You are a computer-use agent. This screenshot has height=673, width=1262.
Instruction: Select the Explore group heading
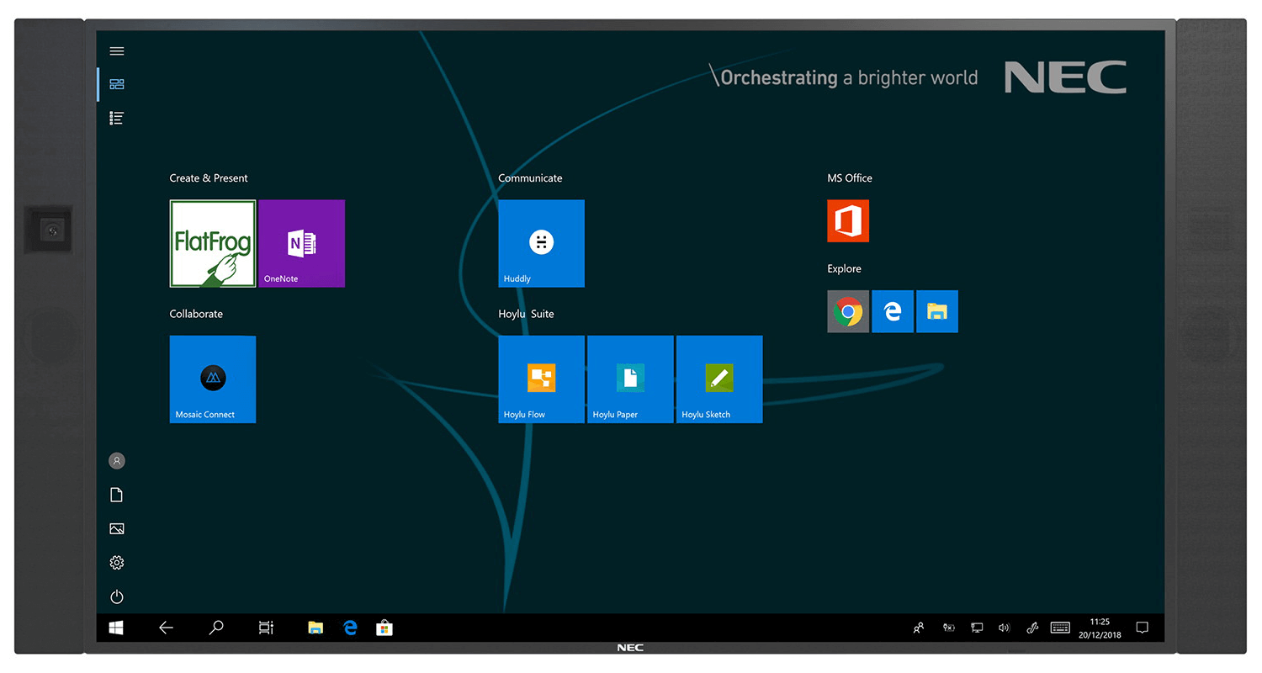pos(844,269)
